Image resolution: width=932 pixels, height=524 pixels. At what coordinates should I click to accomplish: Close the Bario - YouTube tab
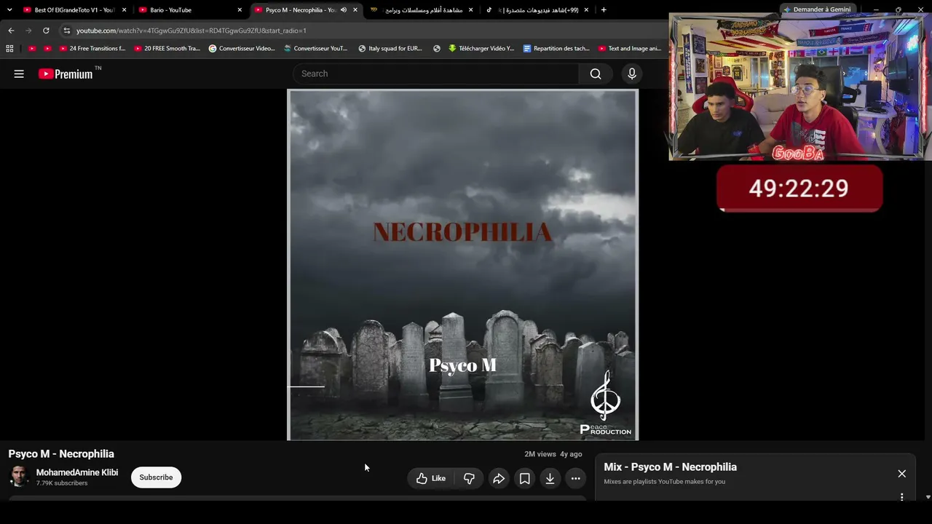tap(240, 10)
